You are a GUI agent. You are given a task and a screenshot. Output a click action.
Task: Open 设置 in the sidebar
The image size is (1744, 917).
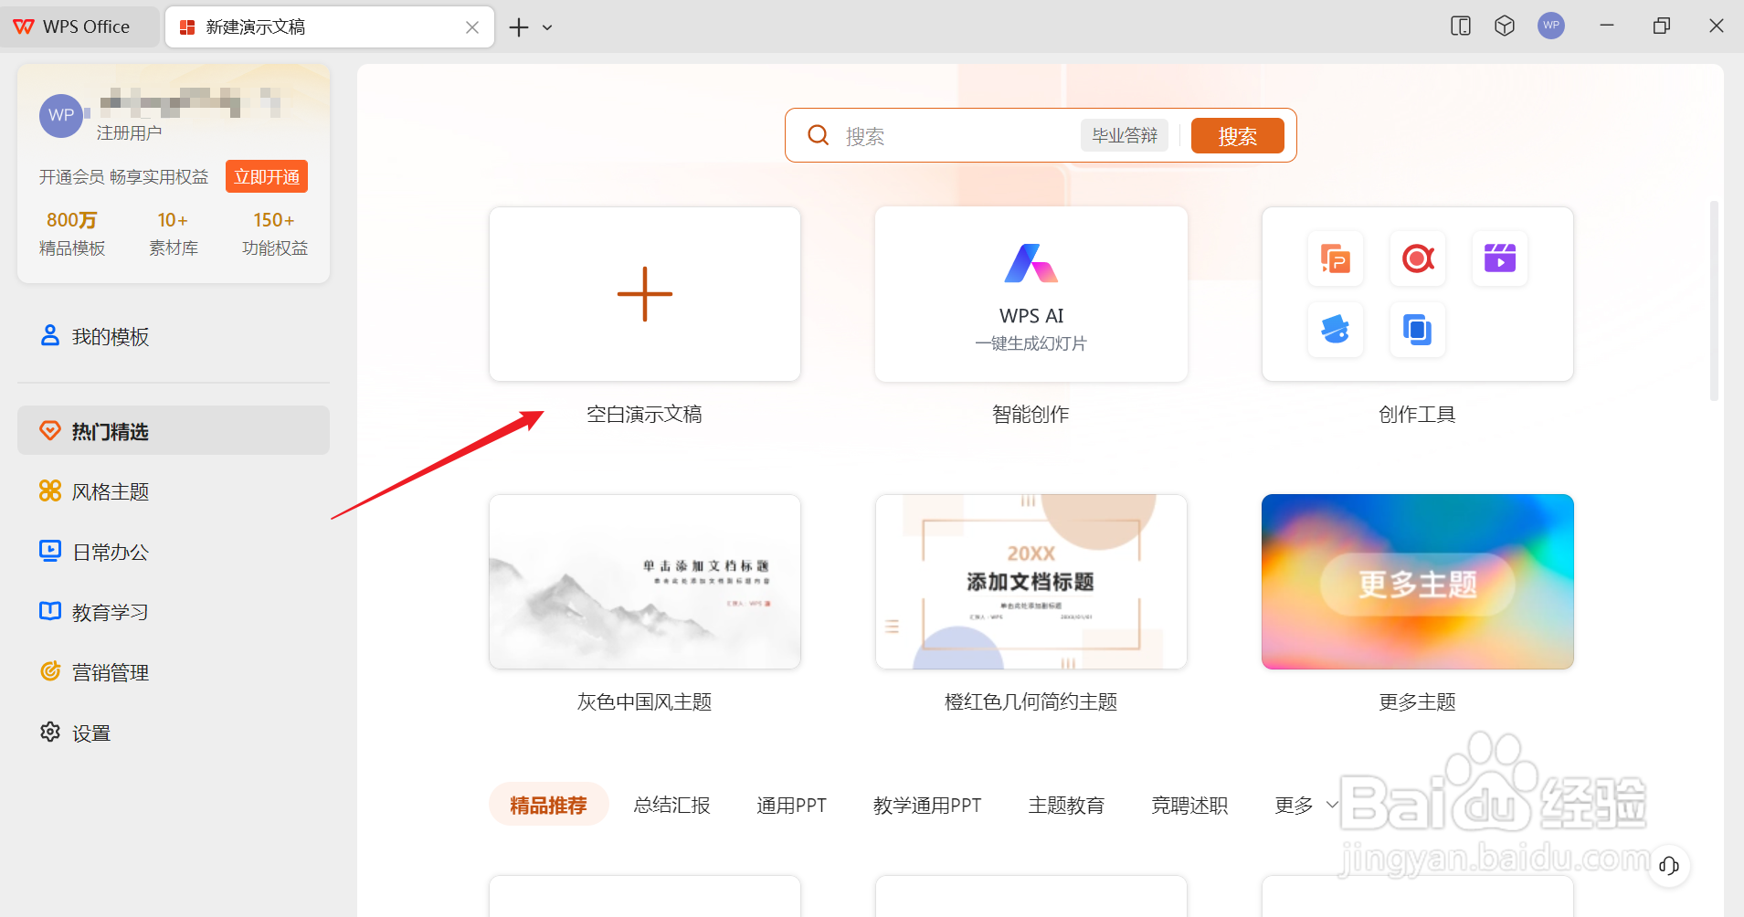(x=174, y=733)
